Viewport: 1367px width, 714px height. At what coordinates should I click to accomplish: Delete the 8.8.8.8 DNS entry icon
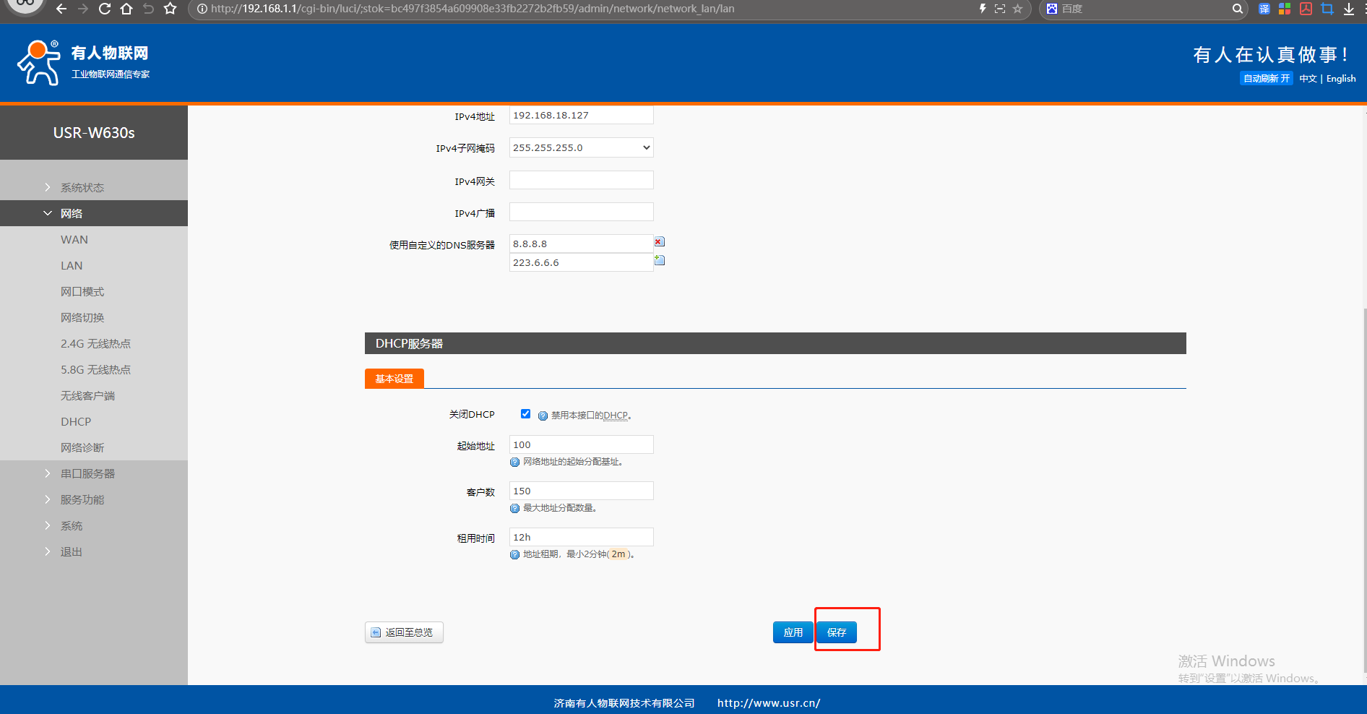pyautogui.click(x=659, y=242)
